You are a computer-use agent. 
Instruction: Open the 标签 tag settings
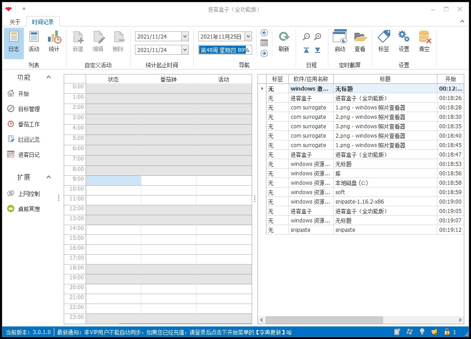coord(384,43)
